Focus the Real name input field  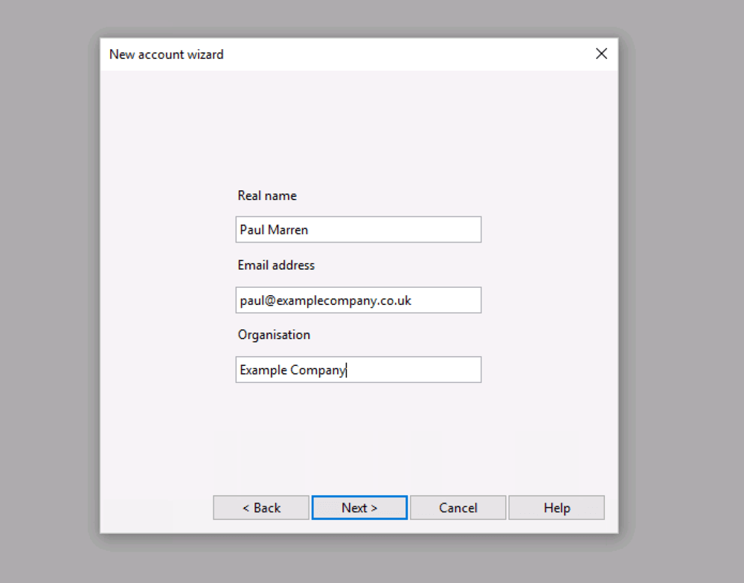point(359,230)
